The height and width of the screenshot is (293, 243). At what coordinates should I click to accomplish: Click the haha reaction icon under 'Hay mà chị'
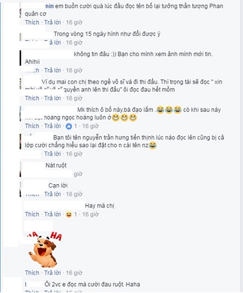pos(69,215)
